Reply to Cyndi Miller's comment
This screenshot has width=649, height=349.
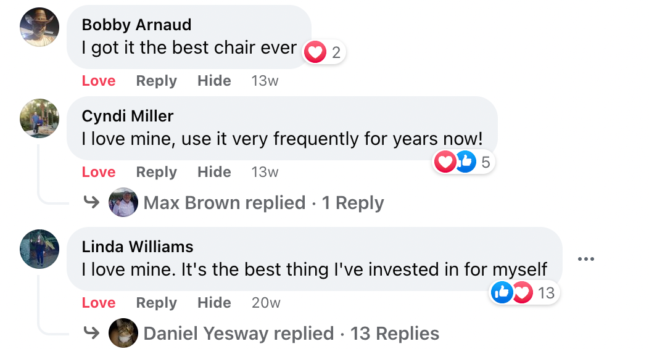(x=156, y=172)
